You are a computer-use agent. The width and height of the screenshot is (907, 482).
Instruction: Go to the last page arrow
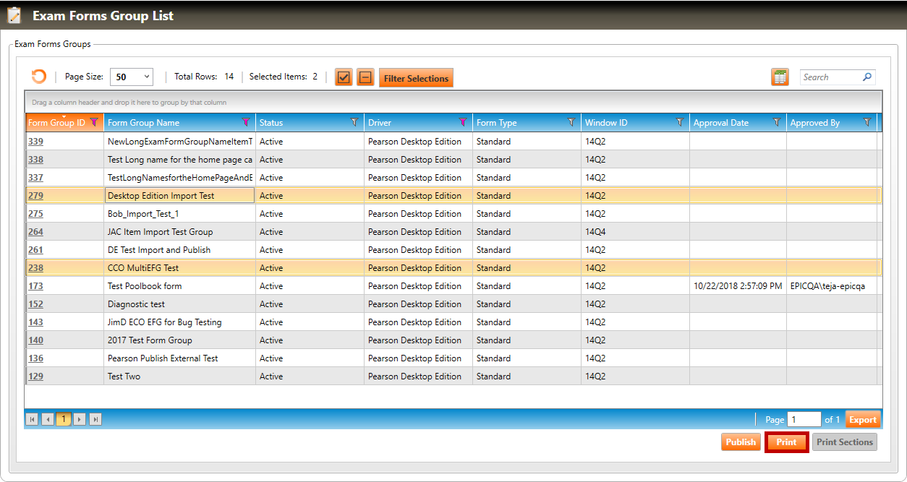click(x=95, y=419)
